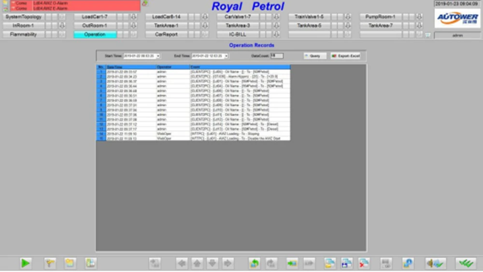Click the down-arrow icon next to TrainValve1-5
Viewport: 483px width, 272px height.
[348, 16]
